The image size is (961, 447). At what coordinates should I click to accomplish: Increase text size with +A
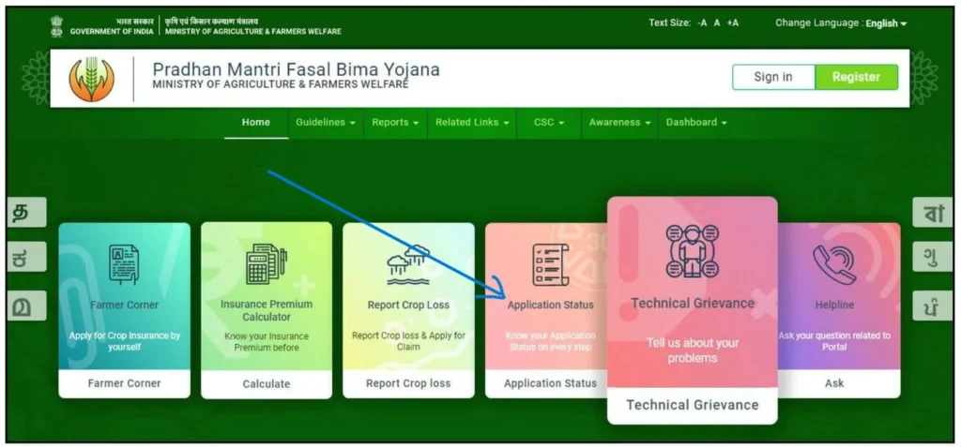(x=732, y=22)
